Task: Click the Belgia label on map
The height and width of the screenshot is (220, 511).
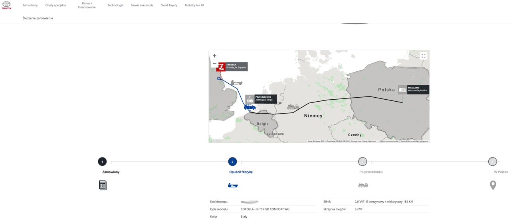Action: pos(263,124)
